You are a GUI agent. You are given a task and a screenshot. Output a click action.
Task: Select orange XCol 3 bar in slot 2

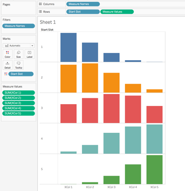pos(111,83)
